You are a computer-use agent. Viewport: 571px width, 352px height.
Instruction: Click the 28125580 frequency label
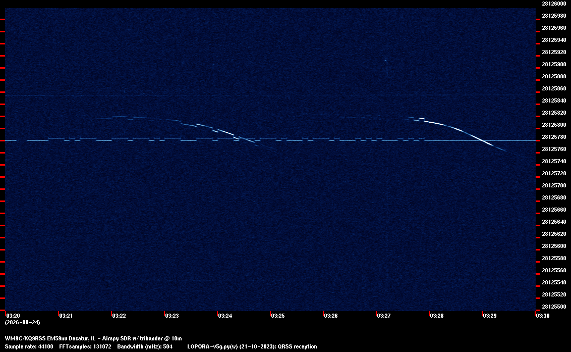point(554,258)
